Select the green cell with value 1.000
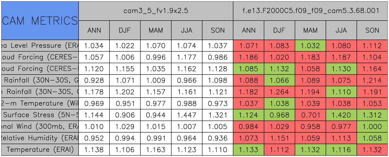The height and width of the screenshot is (157, 389). click(372, 126)
